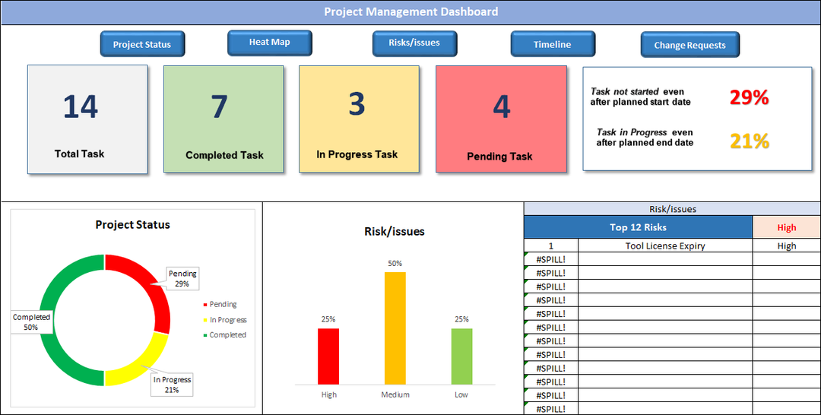
Task: Select the green Low bar in Risk/issues chart
Action: coord(461,356)
